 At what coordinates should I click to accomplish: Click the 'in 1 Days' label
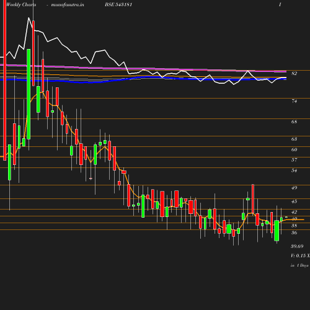pyautogui.click(x=299, y=265)
